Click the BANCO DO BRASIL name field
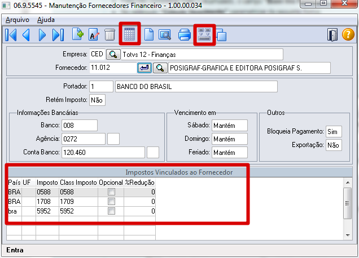The height and width of the screenshot is (258, 359). 196,87
